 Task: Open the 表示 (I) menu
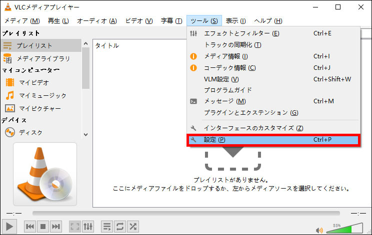tap(235, 21)
